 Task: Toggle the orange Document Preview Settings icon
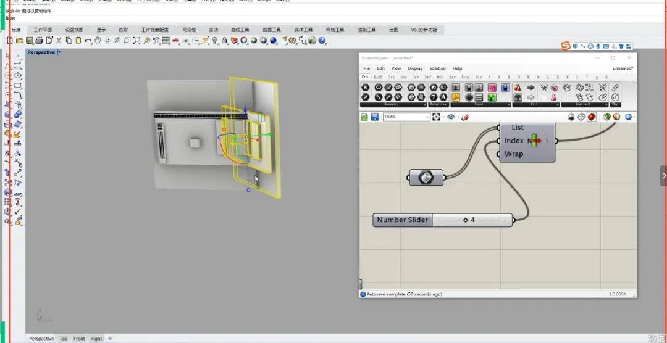coord(616,117)
